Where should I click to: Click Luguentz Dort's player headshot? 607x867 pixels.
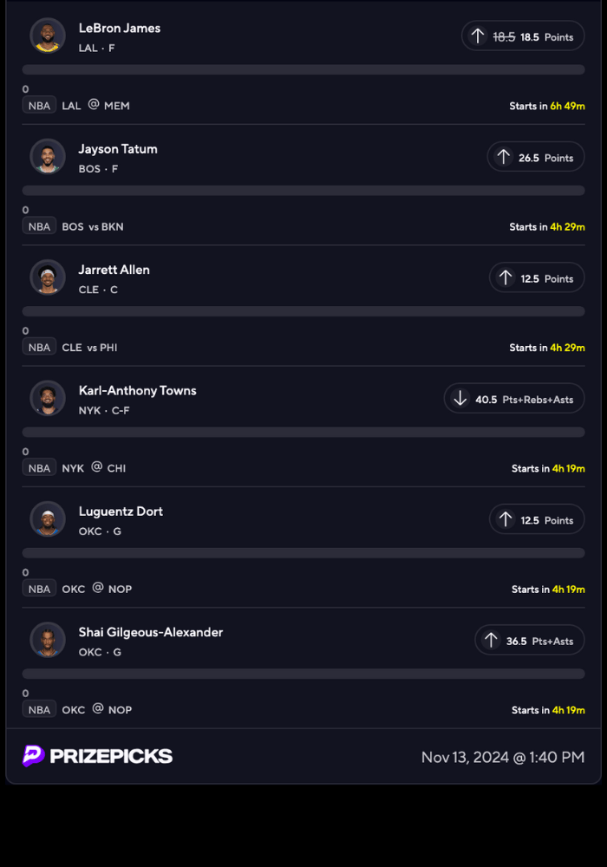48,519
